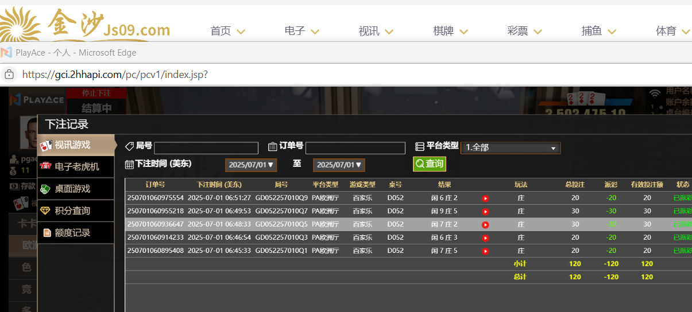Play replay of the 06:46:54 bet

[485, 238]
